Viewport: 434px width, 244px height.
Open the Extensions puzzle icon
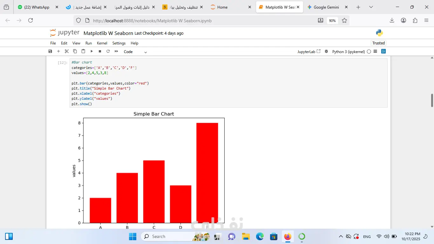(x=415, y=20)
